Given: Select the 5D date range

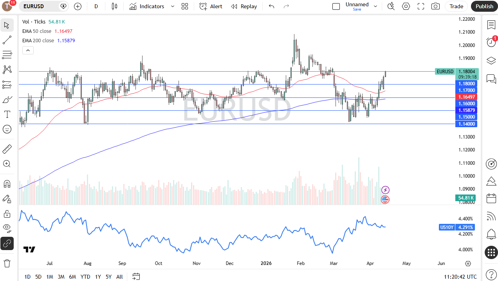Looking at the screenshot, I should [x=38, y=277].
